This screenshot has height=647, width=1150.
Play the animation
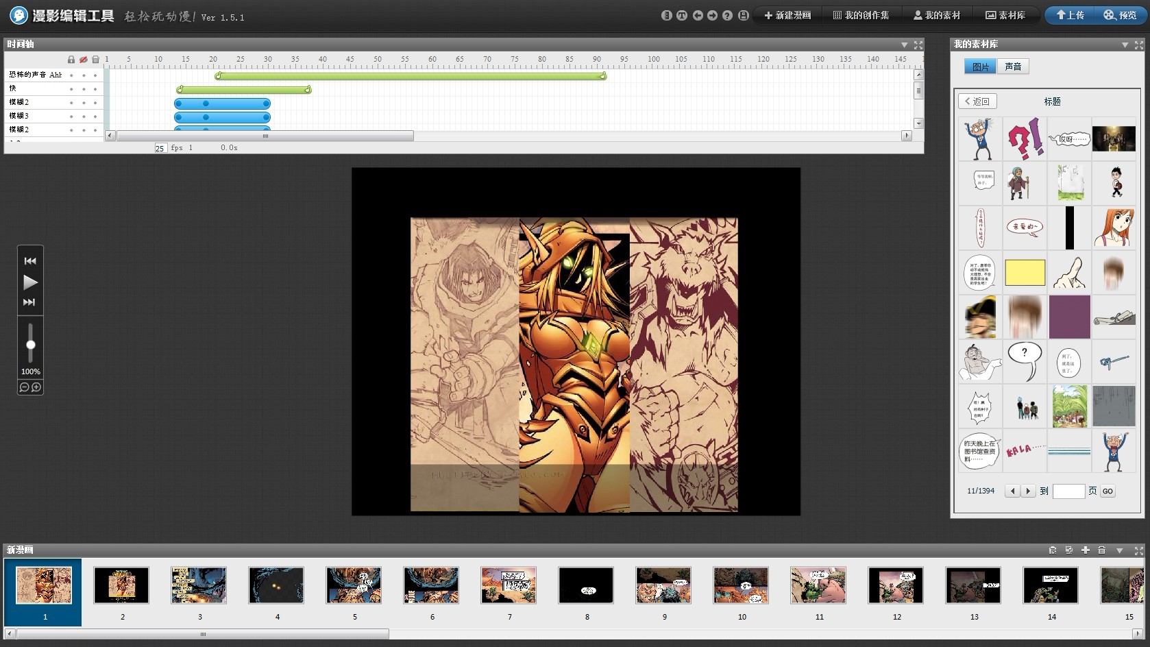(x=30, y=282)
